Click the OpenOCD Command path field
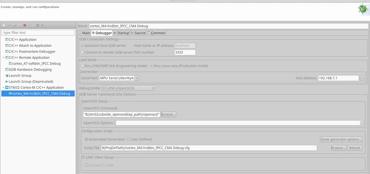This screenshot has width=370, height=174. 122,115
